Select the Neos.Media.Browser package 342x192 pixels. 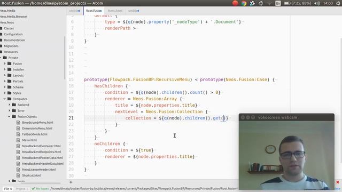13,17
